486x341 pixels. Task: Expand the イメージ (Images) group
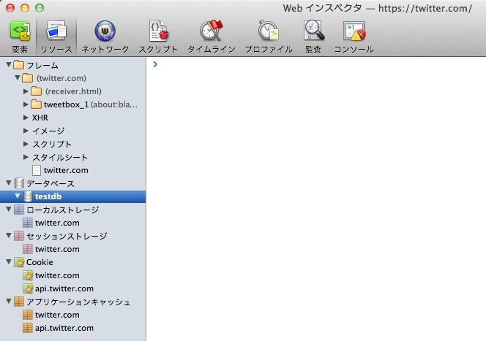(x=26, y=131)
